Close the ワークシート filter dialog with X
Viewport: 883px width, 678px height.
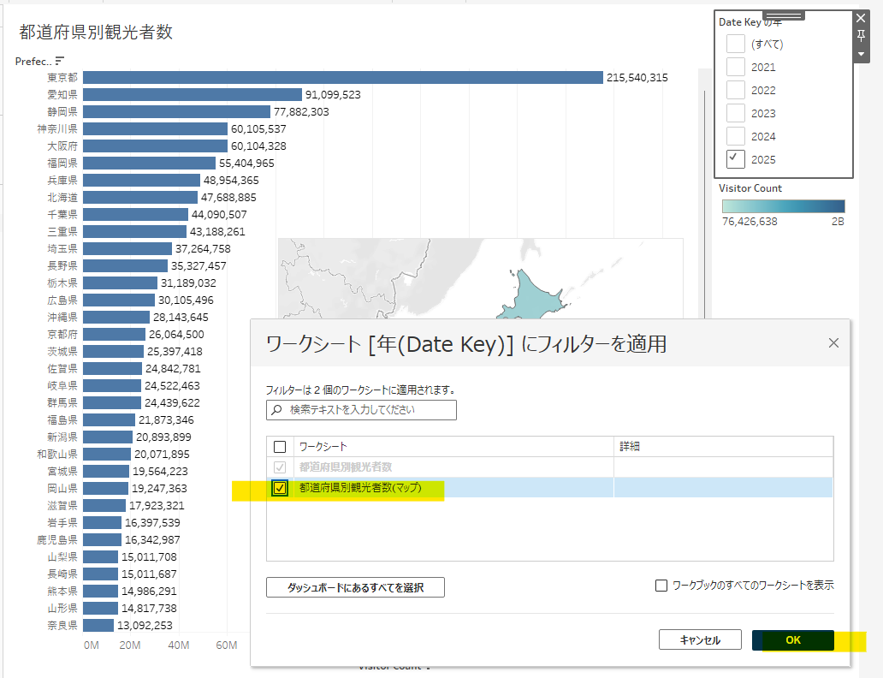tap(833, 342)
